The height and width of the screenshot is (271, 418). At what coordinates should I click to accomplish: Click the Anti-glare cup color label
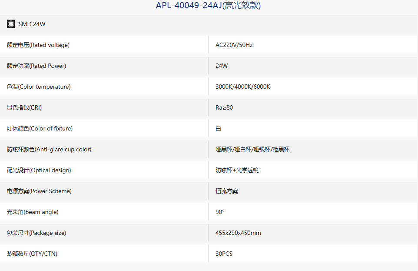pos(49,149)
